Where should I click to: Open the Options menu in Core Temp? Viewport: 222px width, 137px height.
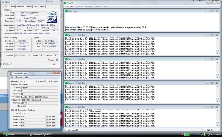pyautogui.click(x=19, y=77)
